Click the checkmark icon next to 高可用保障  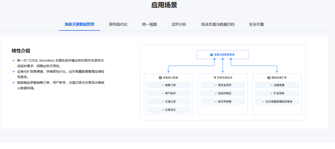tap(216, 102)
